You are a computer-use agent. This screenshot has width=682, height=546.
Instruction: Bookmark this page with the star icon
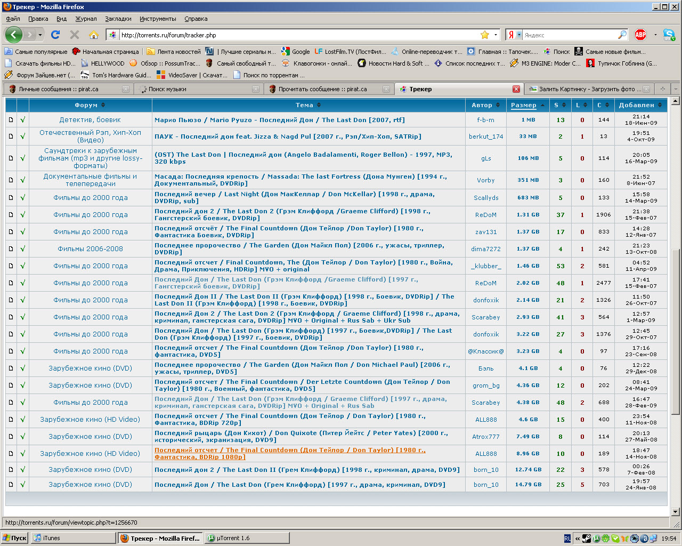(485, 35)
